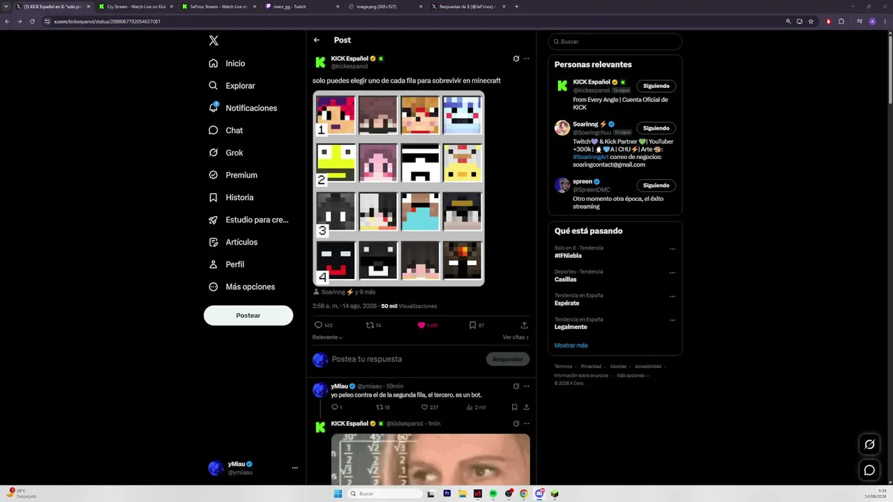Screen dimensions: 893x502
Task: Open Discord from the taskbar
Action: click(539, 494)
